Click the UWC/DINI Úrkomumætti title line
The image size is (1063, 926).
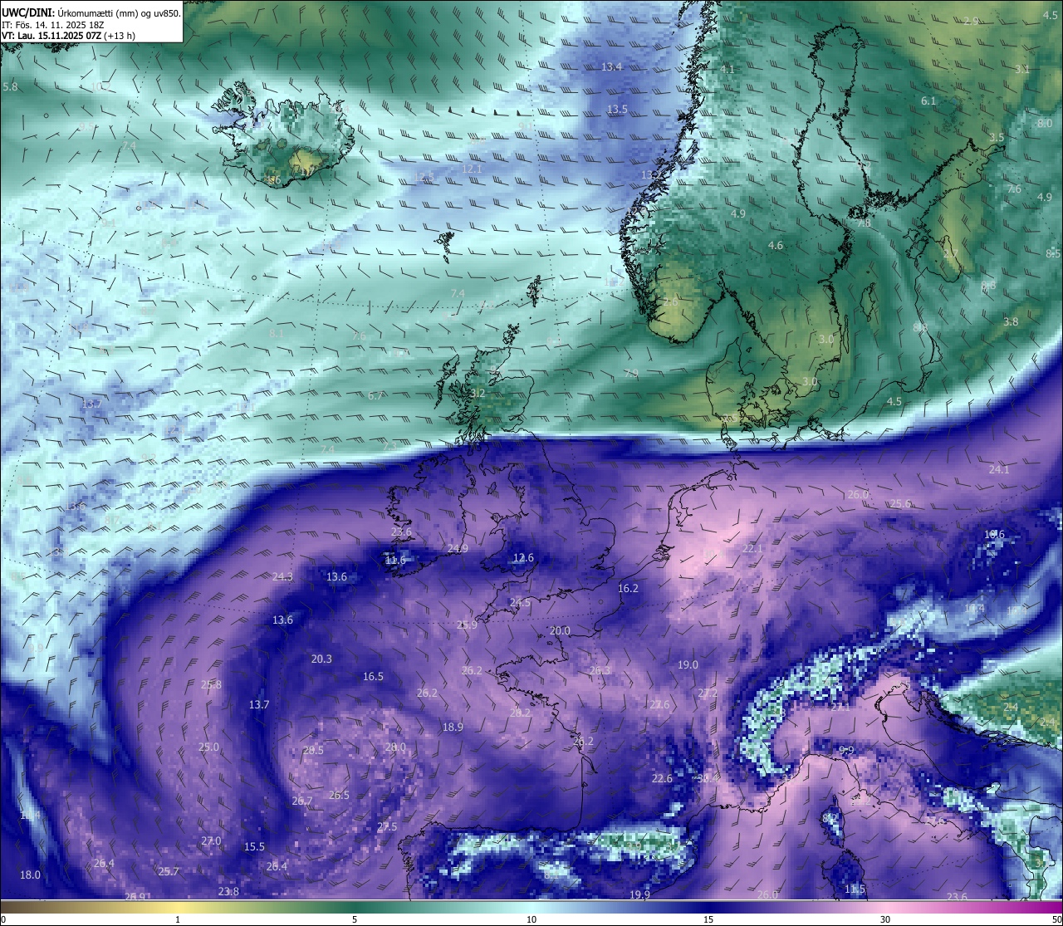91,12
